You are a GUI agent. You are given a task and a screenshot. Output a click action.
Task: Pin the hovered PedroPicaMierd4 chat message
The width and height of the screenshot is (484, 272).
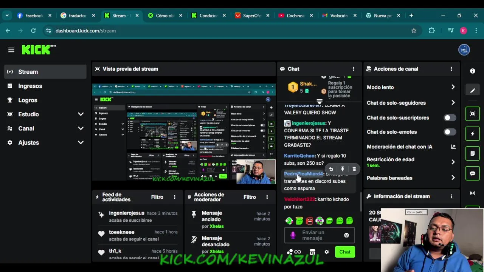343,169
